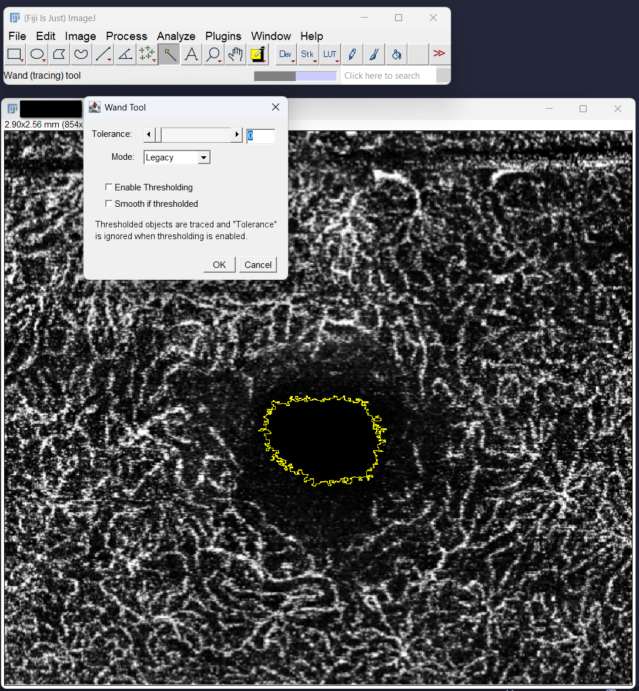639x691 pixels.
Task: Select the Text tool
Action: pos(192,54)
